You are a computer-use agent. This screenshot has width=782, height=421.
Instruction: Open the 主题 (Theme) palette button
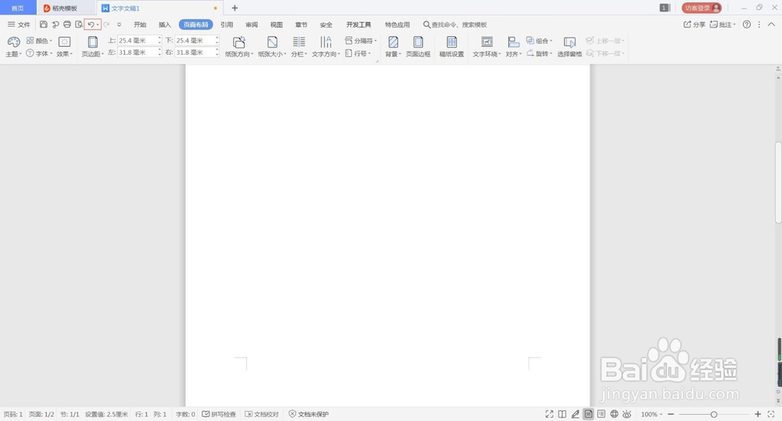[13, 47]
